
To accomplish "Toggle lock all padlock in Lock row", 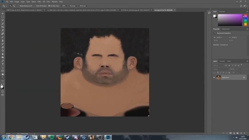I will (229, 73).
